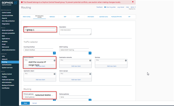Save the routing policy
This screenshot has height=106, width=174.
point(25,103)
